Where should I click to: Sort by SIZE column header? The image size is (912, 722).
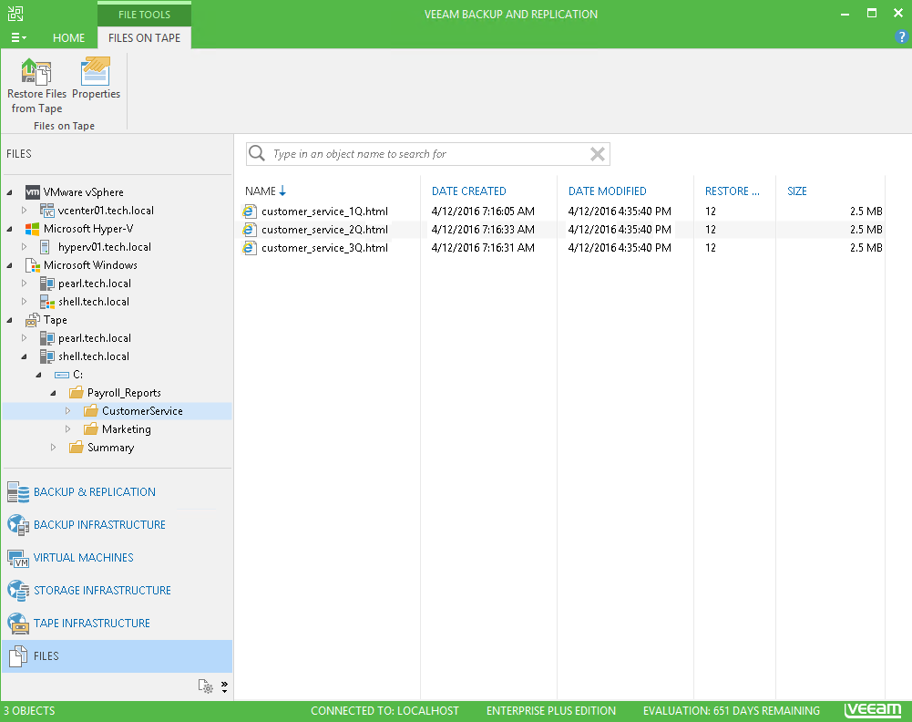797,191
